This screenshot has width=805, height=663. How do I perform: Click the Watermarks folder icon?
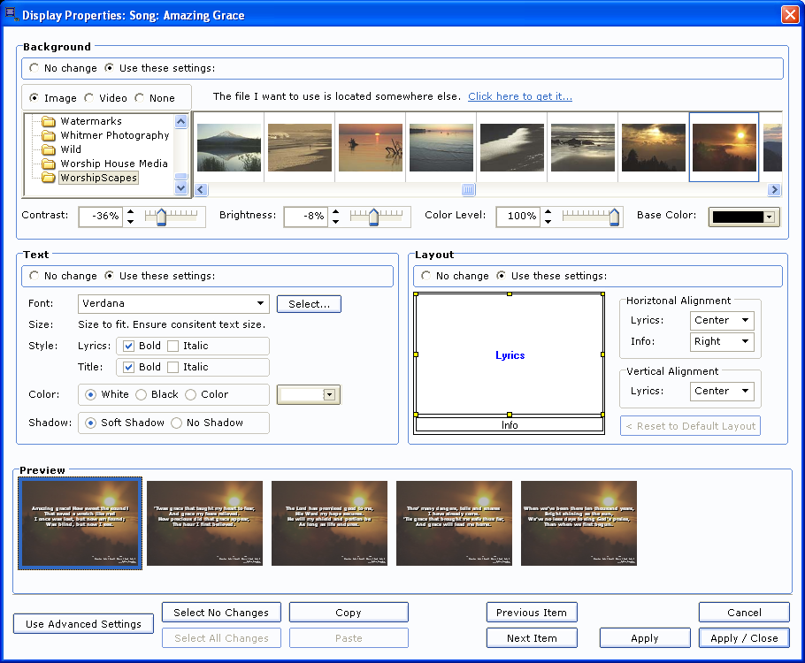pos(49,121)
